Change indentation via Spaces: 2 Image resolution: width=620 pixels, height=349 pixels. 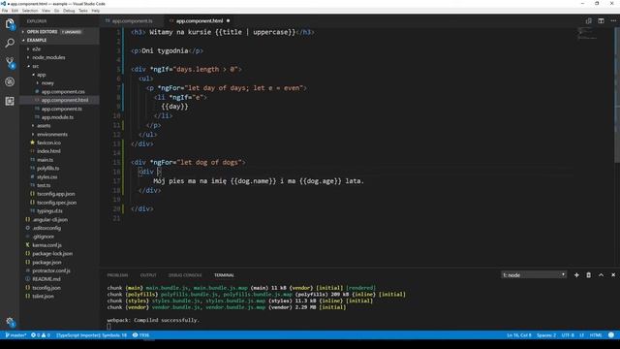[x=546, y=335]
